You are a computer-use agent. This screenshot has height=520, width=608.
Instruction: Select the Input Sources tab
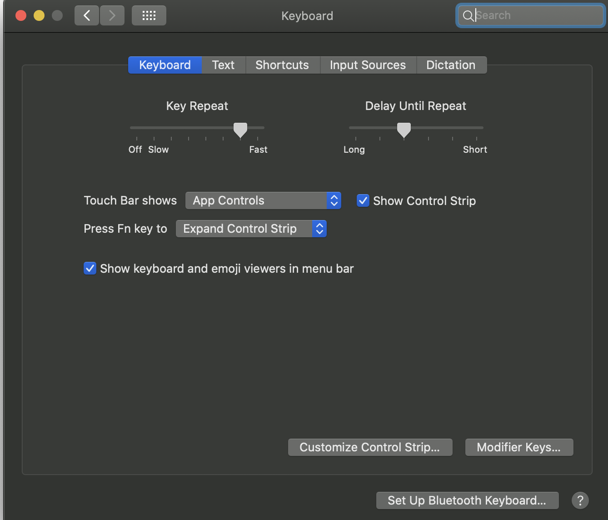pyautogui.click(x=368, y=65)
